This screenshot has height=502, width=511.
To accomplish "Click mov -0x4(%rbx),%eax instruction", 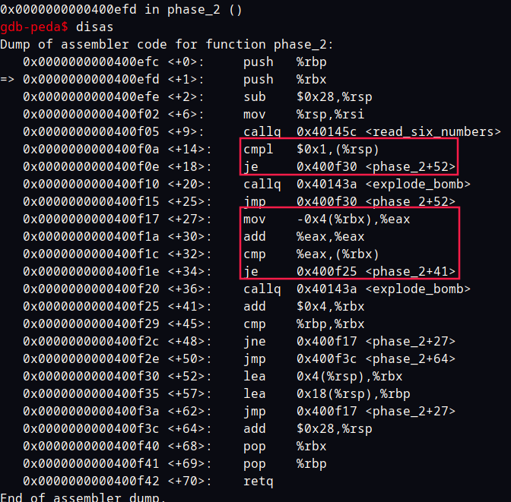I will (326, 219).
